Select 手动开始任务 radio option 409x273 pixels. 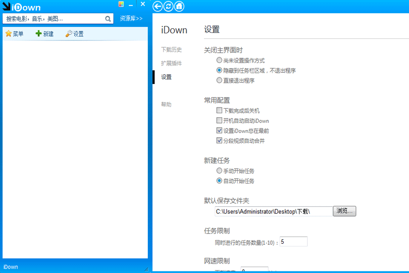(219, 171)
